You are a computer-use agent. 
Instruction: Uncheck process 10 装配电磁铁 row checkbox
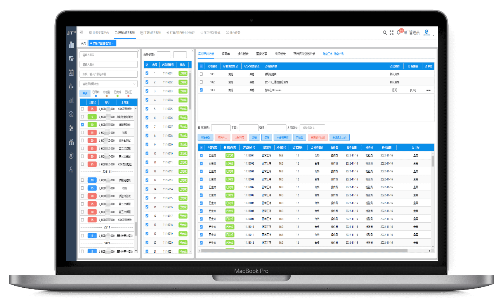click(82, 125)
